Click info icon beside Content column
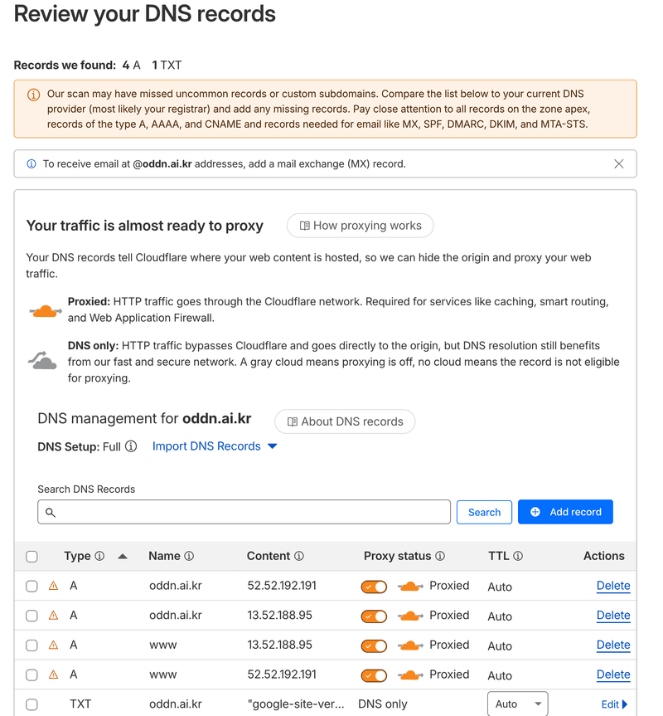Screen dimensions: 663x716 click(x=298, y=556)
